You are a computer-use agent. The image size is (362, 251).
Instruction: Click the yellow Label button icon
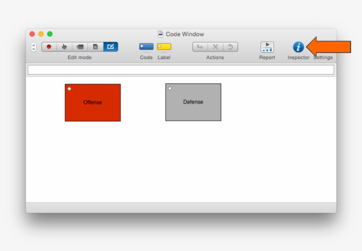click(164, 46)
